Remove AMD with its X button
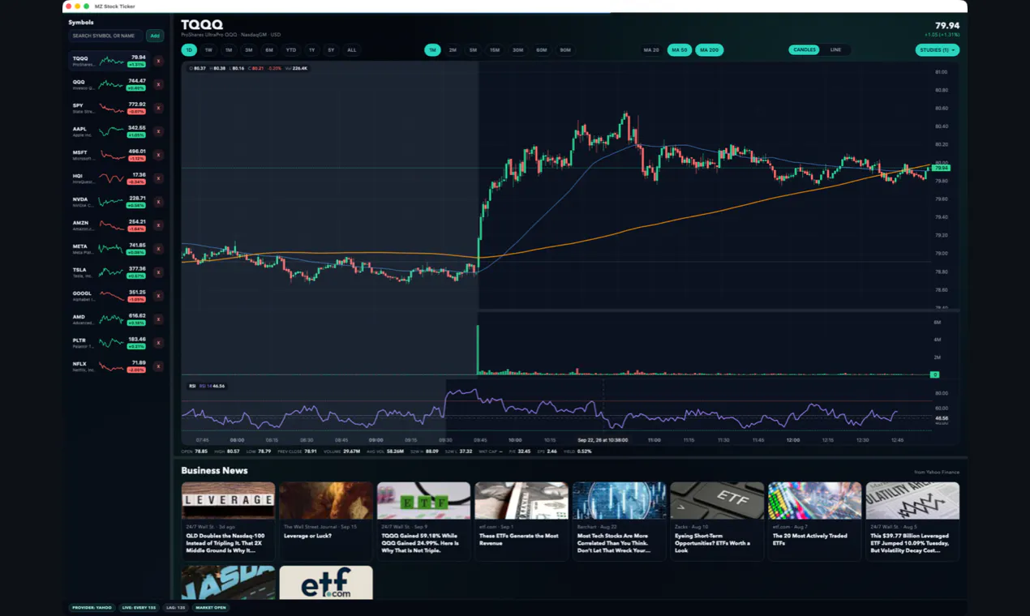1030x616 pixels. tap(158, 319)
